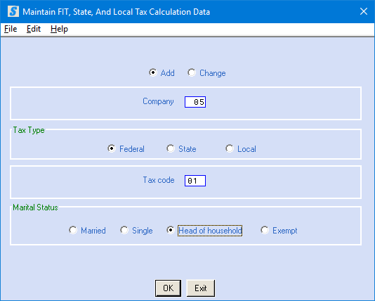
Task: Close the tax calculation data window
Action: click(x=364, y=11)
